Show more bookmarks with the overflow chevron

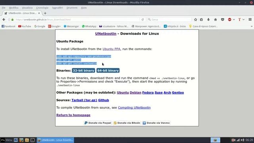(252, 26)
